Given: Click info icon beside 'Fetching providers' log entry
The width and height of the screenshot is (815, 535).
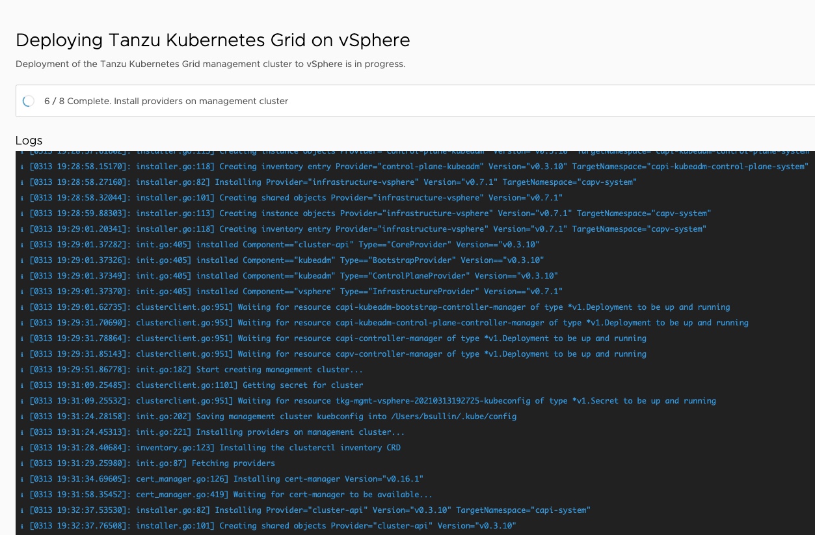Looking at the screenshot, I should (x=22, y=463).
